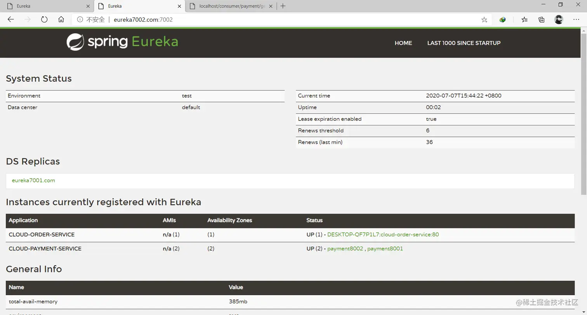Switch to the localhost/consumer/payment tab
Screen dimensions: 587x315
231,6
